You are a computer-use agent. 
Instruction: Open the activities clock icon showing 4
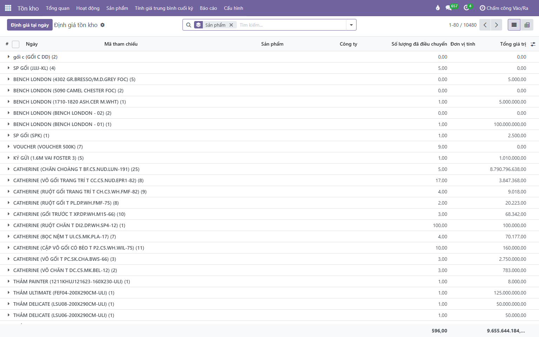point(468,7)
